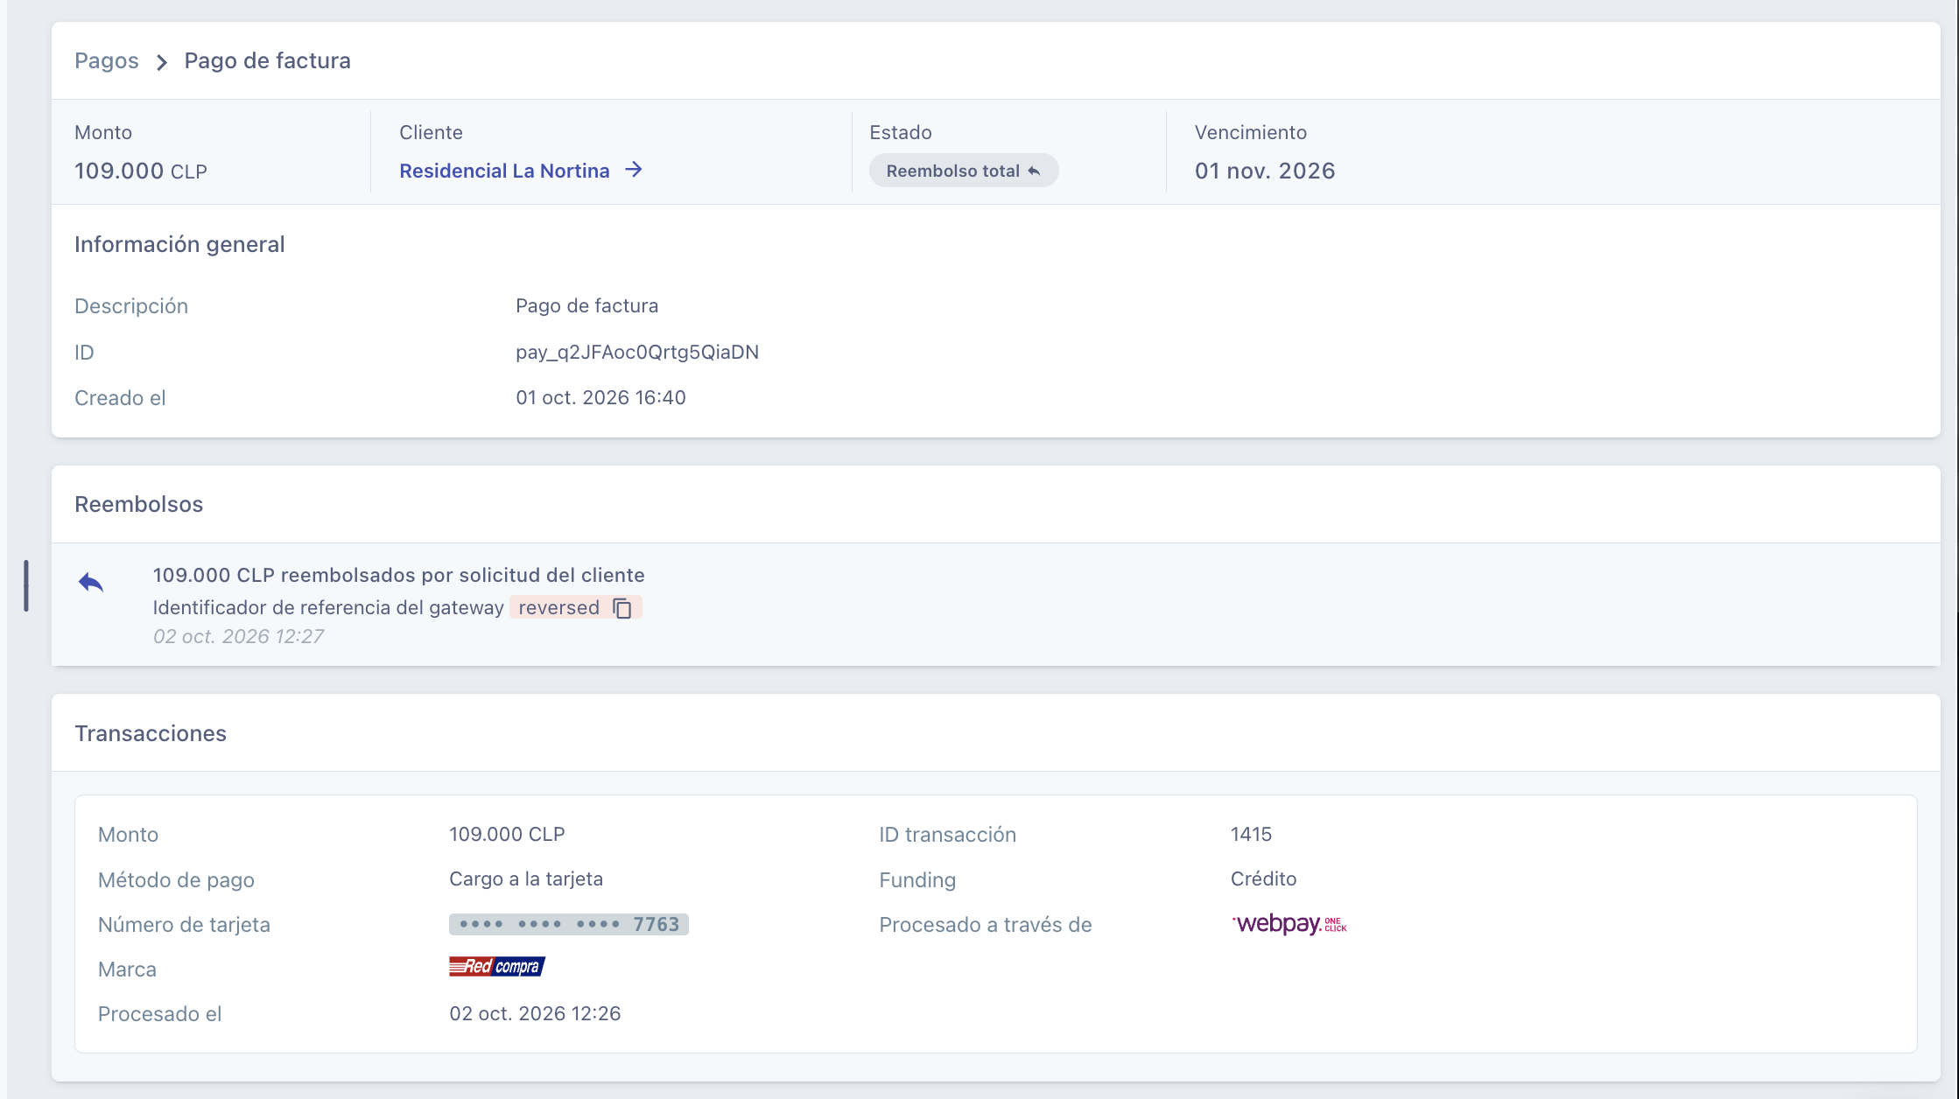Click the creation date 01 oct. 2026 16:40
Screen dimensions: 1959x1099
click(x=600, y=397)
